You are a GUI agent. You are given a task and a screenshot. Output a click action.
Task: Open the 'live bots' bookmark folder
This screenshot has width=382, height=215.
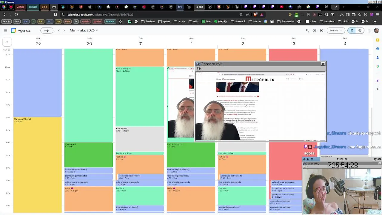tap(148, 21)
